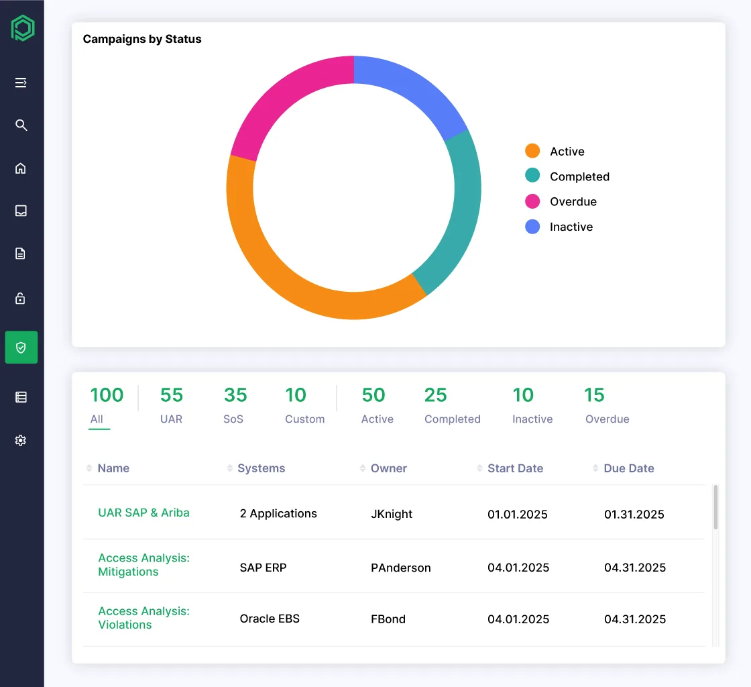Open the green shield section in the sidebar
Image resolution: width=751 pixels, height=687 pixels.
point(20,347)
